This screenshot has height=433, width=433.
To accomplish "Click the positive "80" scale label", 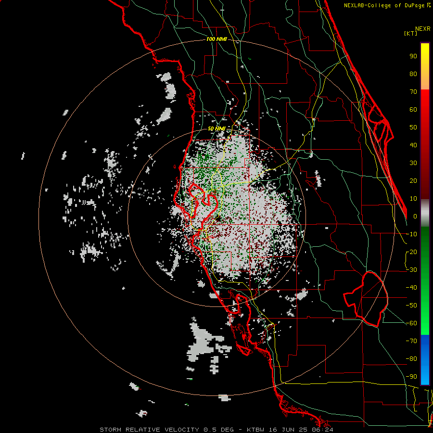I will click(x=413, y=74).
